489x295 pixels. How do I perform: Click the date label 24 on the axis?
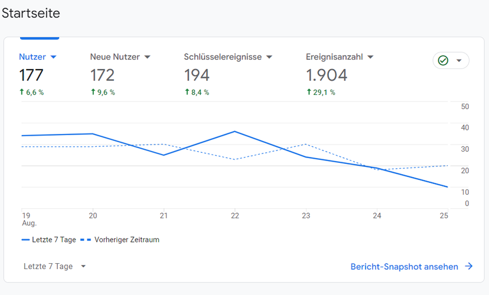pos(377,215)
